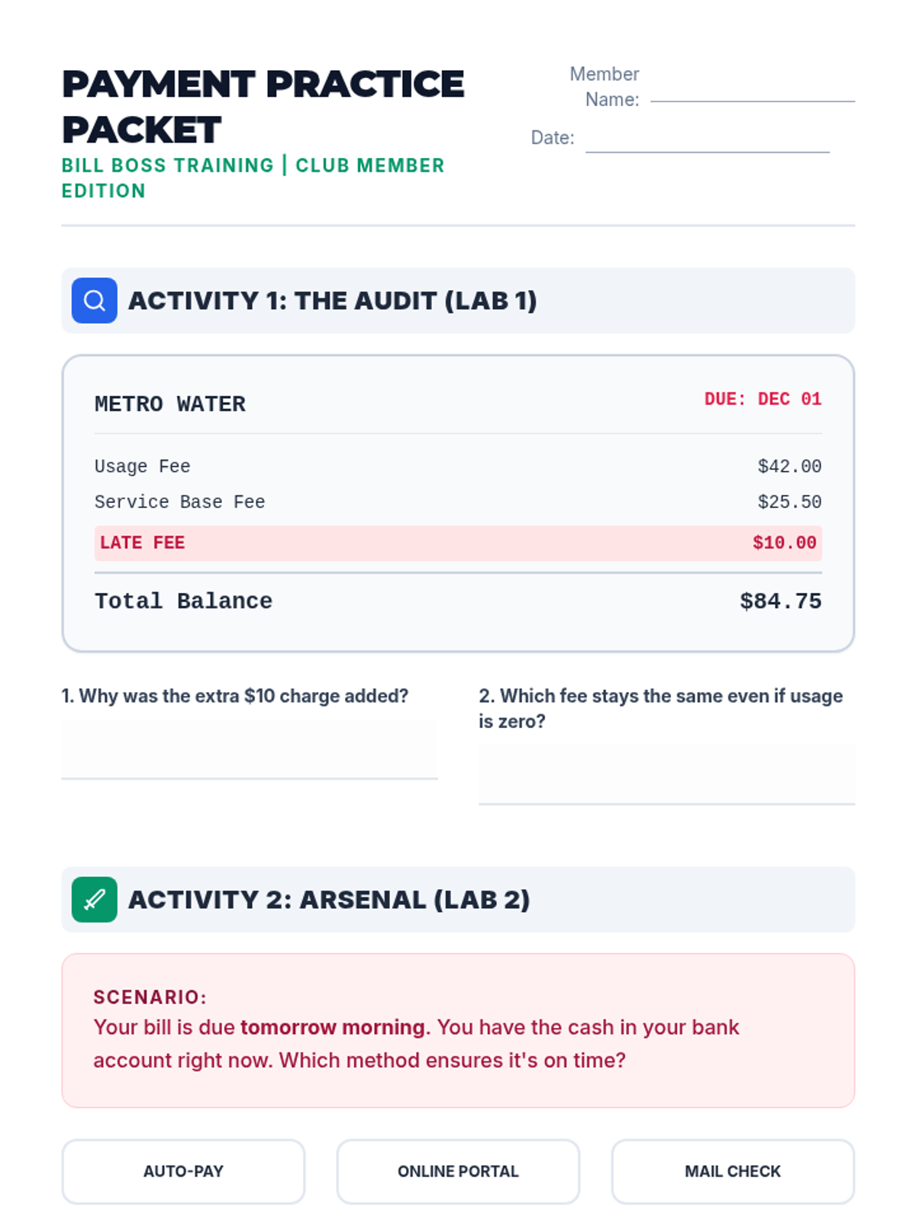Click the blue magnifier icon beside Activity 1
Viewport: 916px width, 1221px height.
[x=94, y=301]
